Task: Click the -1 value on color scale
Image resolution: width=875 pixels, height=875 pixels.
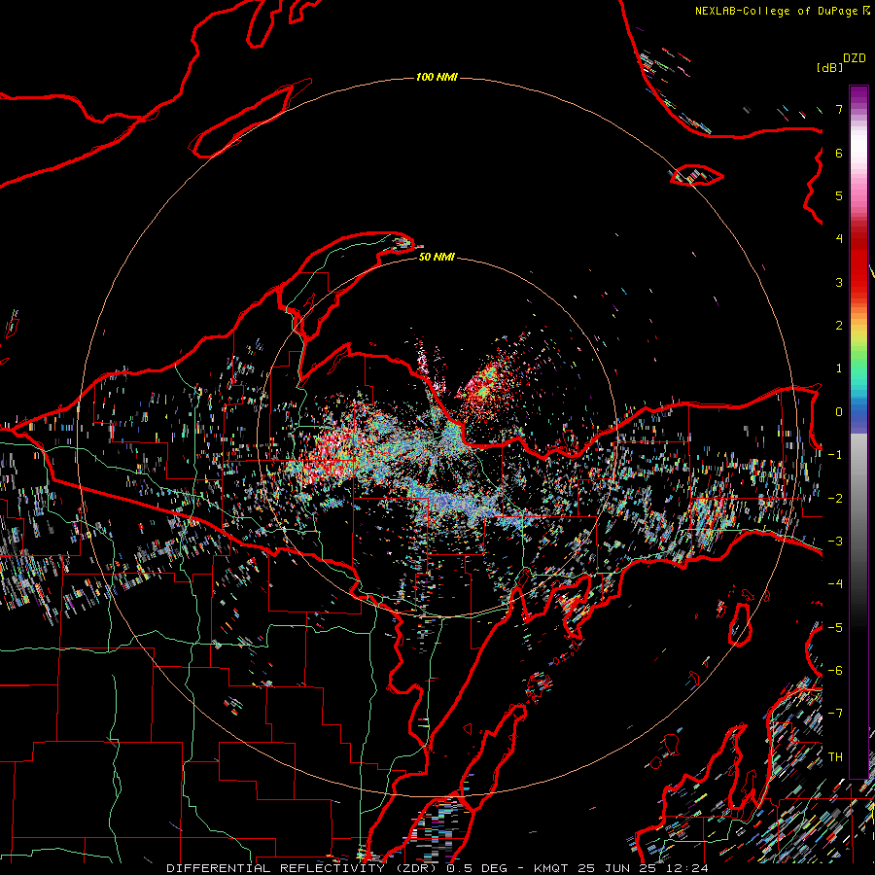Action: click(x=835, y=455)
